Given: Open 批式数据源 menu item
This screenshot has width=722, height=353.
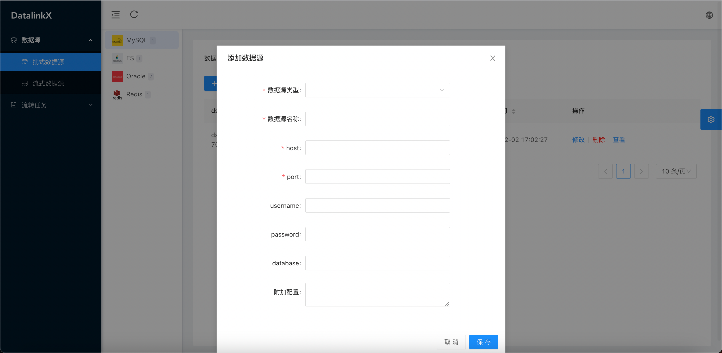Looking at the screenshot, I should 48,62.
